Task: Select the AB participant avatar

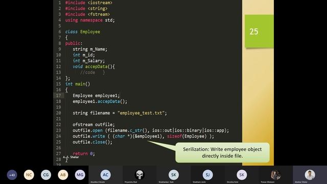Action: pos(63,175)
